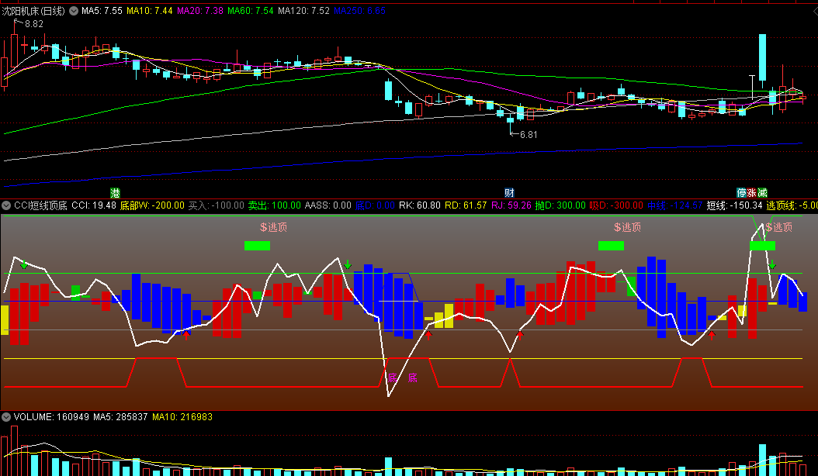The height and width of the screenshot is (476, 818).
Task: Click the 底部W: -200.00 value
Action: [x=152, y=205]
